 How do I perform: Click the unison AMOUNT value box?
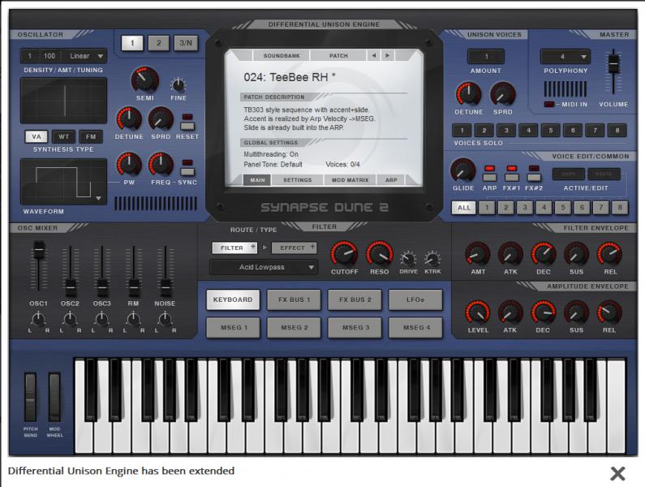486,57
